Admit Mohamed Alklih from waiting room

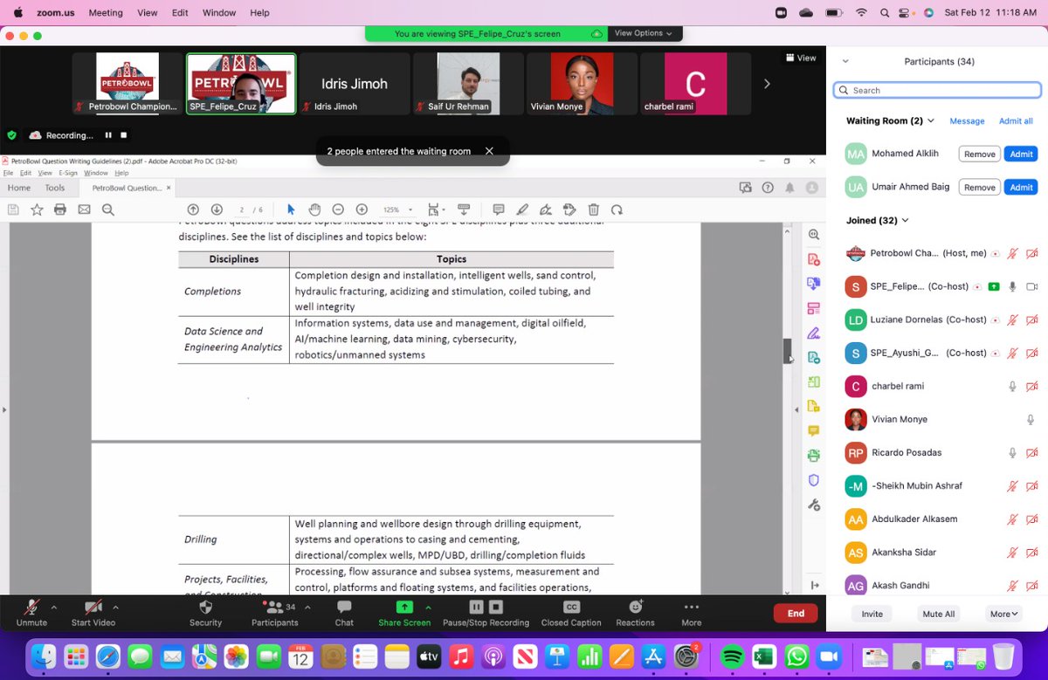[x=1021, y=154]
